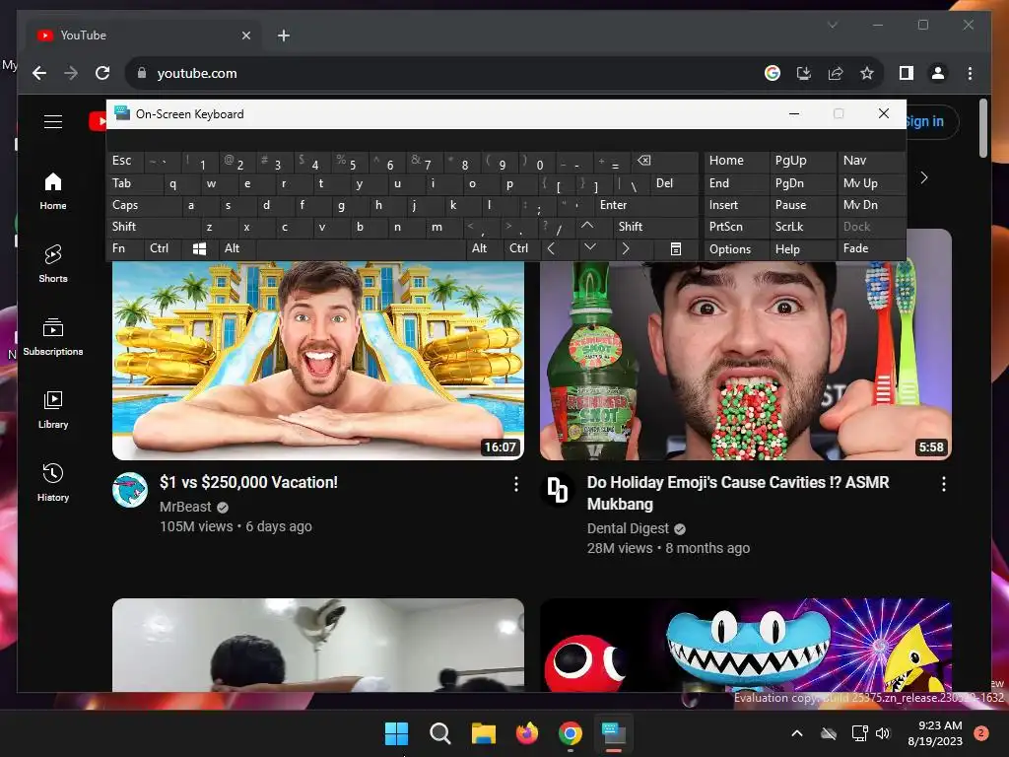Open Shorts in the YouTube sidebar
Viewport: 1009px width, 757px height.
53,264
